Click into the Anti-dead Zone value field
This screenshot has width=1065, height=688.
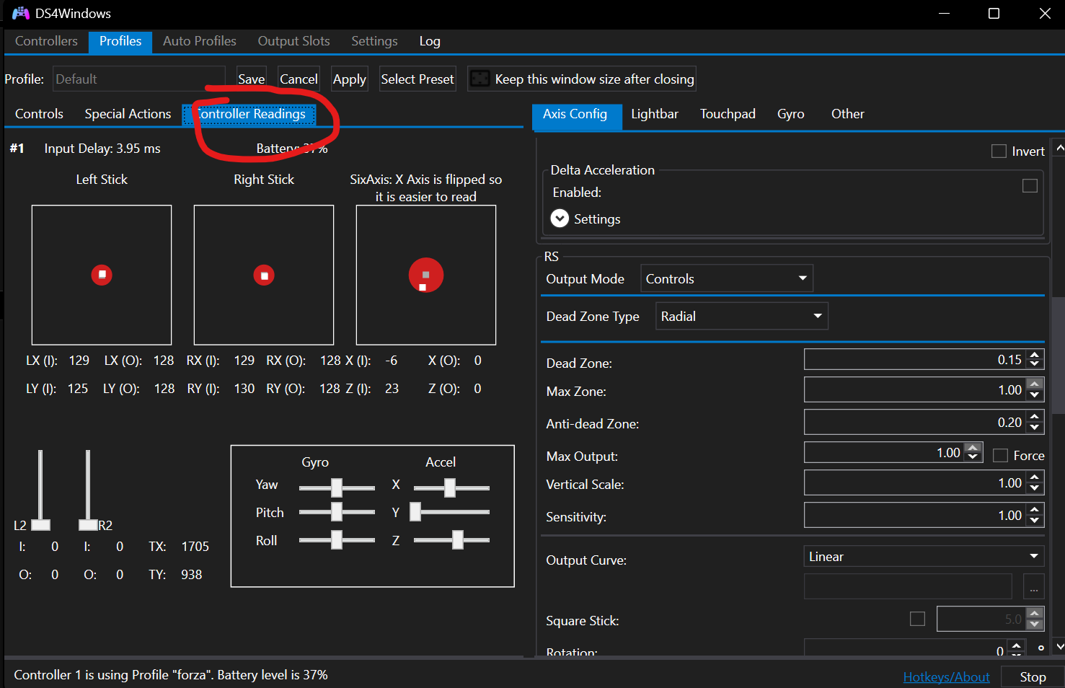click(915, 422)
